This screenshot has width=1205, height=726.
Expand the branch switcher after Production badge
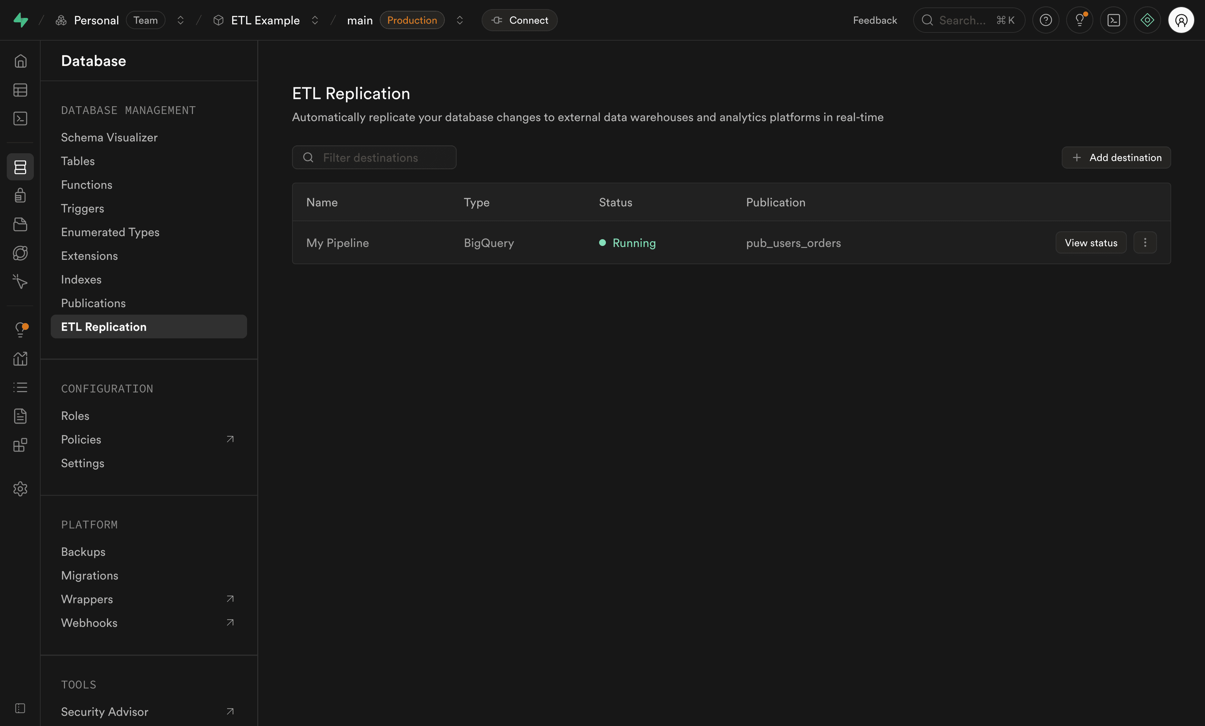460,20
